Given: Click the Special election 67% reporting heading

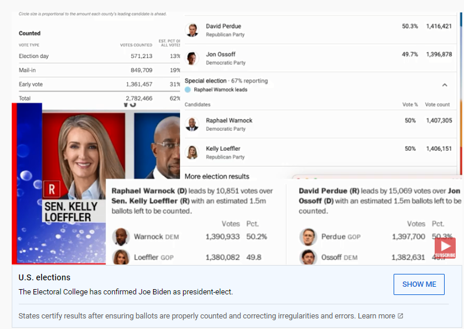Looking at the screenshot, I should (226, 81).
